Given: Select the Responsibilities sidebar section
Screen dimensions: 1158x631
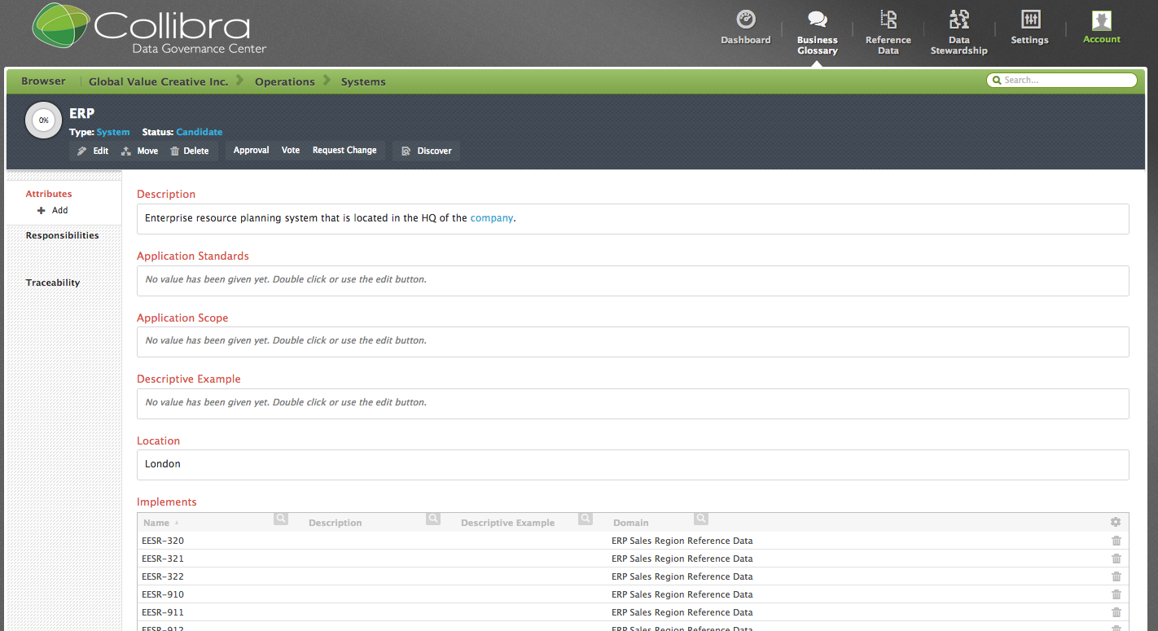Looking at the screenshot, I should (62, 235).
